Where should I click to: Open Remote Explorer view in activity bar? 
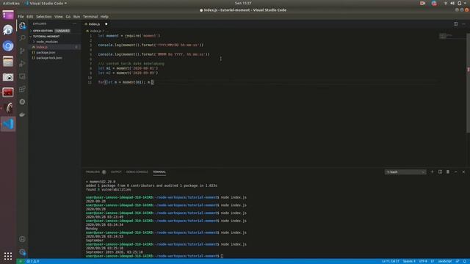[22, 76]
